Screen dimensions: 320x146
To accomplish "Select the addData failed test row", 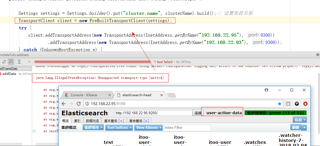I will coord(16,74).
